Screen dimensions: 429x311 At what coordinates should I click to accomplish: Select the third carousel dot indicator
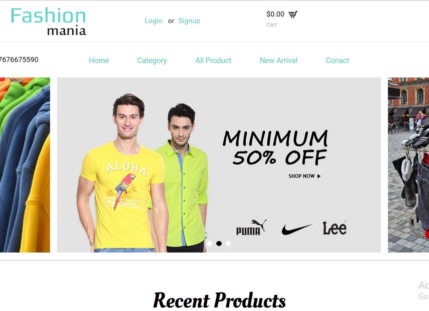[228, 243]
